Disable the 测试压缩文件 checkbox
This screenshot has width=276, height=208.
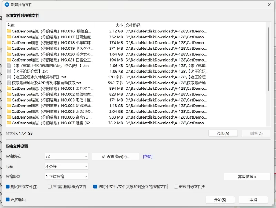tap(8, 187)
